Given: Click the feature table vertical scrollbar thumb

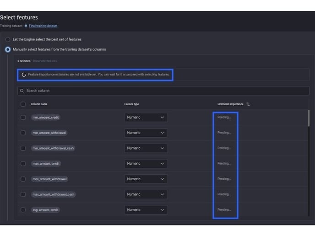Looking at the screenshot, I should (x=309, y=118).
